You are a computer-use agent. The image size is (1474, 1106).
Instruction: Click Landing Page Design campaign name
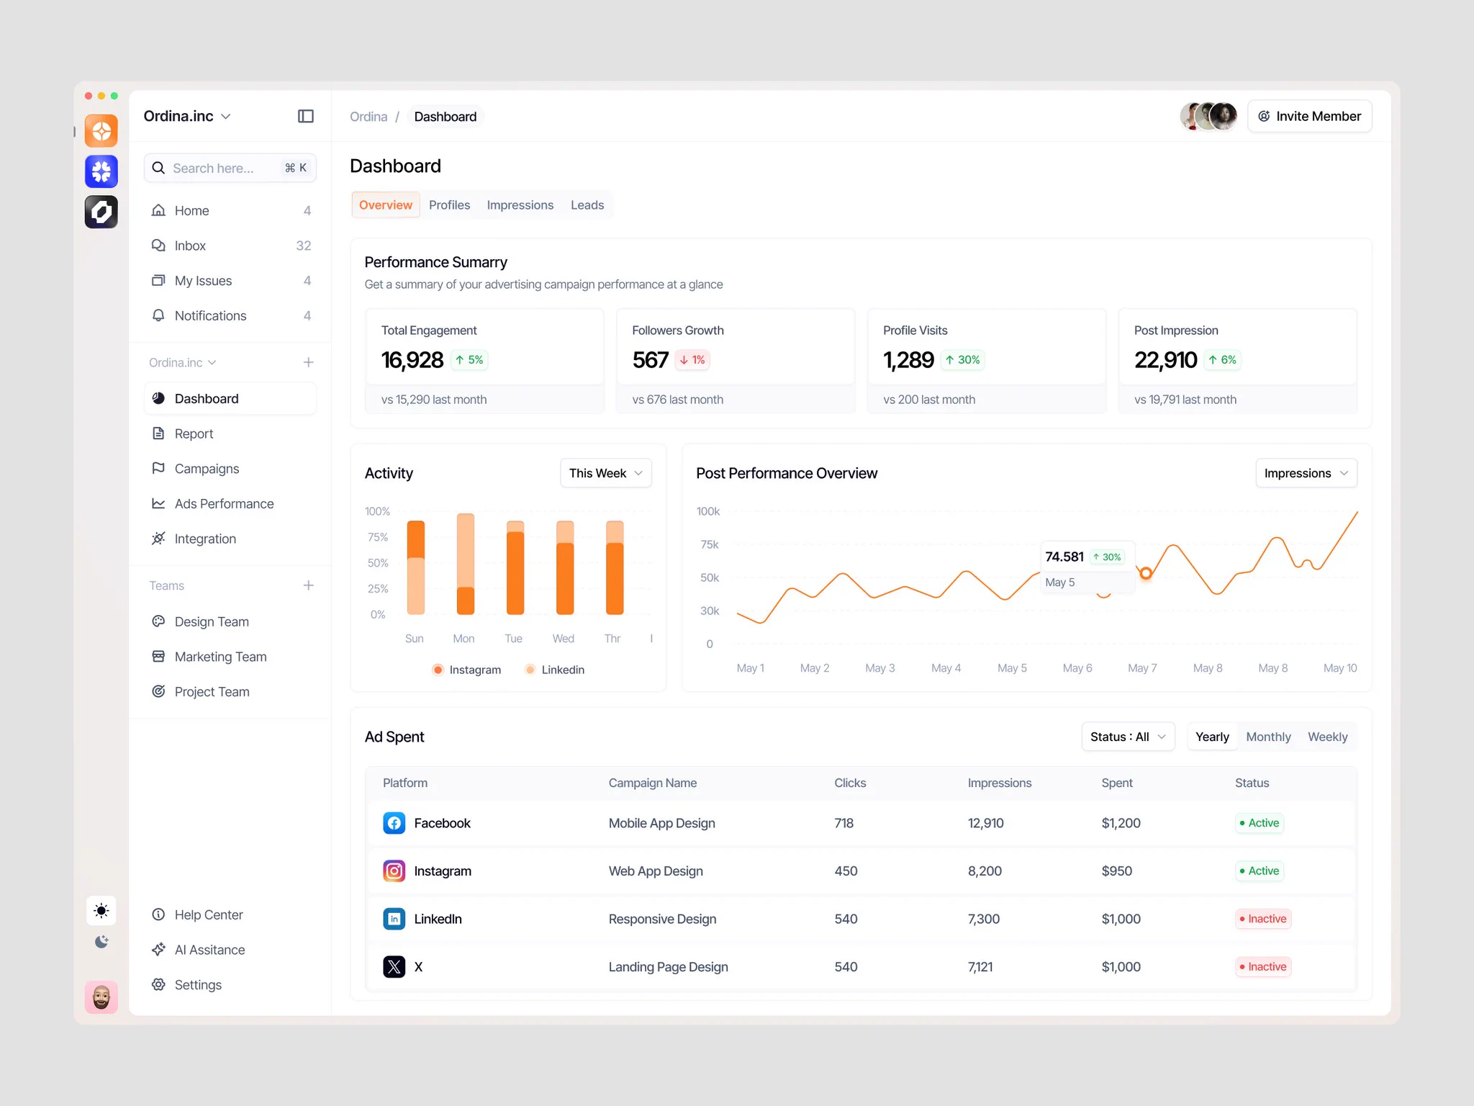tap(668, 966)
